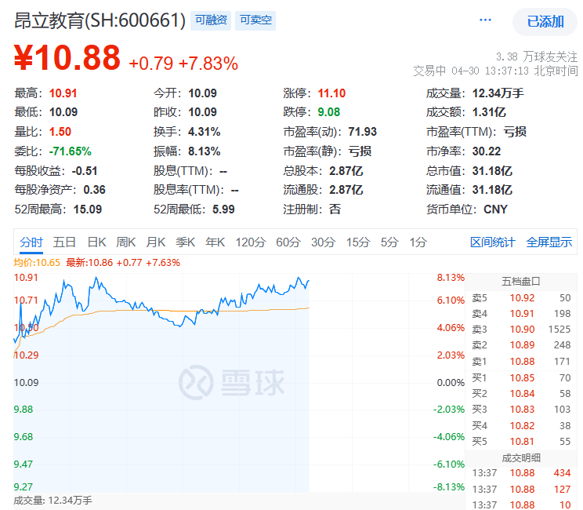Image resolution: width=583 pixels, height=510 pixels.
Task: Click the 总市值 value 31.18亿
Action: click(492, 171)
